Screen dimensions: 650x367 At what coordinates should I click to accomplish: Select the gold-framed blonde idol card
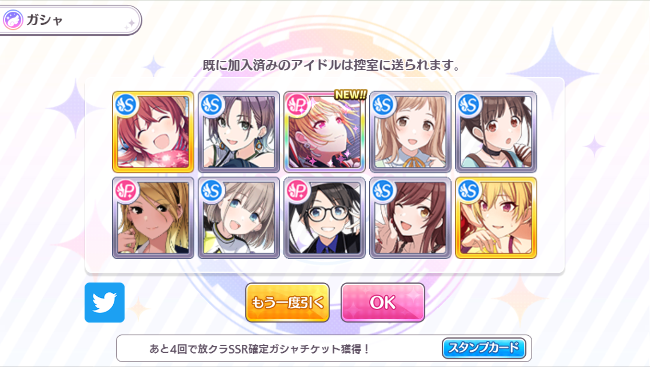point(496,218)
